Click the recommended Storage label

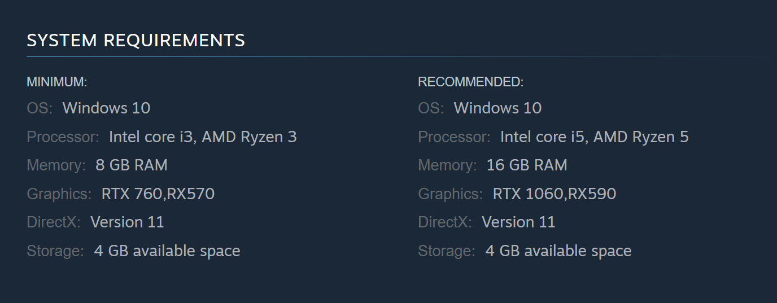[446, 252]
